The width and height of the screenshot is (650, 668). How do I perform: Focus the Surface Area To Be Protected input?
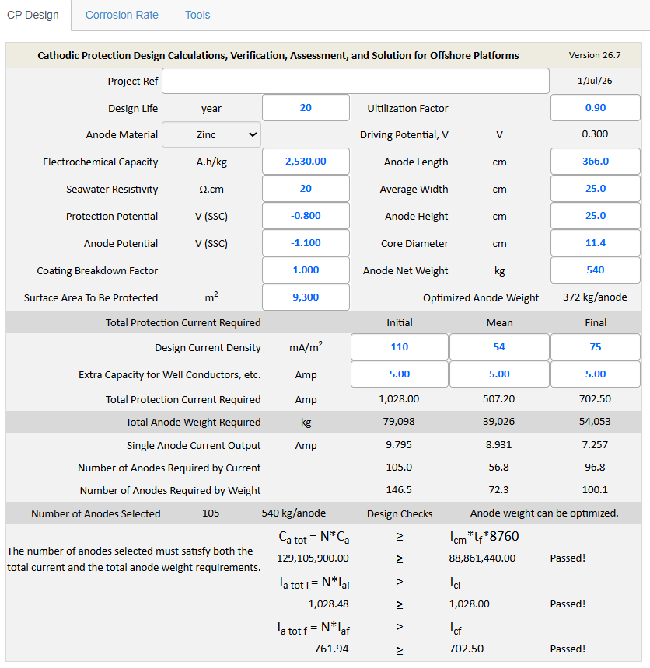[x=306, y=297]
